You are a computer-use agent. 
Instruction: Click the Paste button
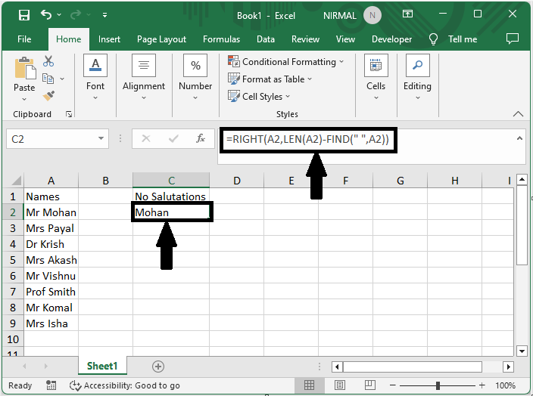pos(24,76)
